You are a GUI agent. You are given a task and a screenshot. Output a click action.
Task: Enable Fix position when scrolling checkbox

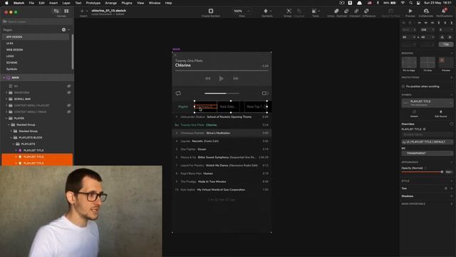tap(403, 86)
